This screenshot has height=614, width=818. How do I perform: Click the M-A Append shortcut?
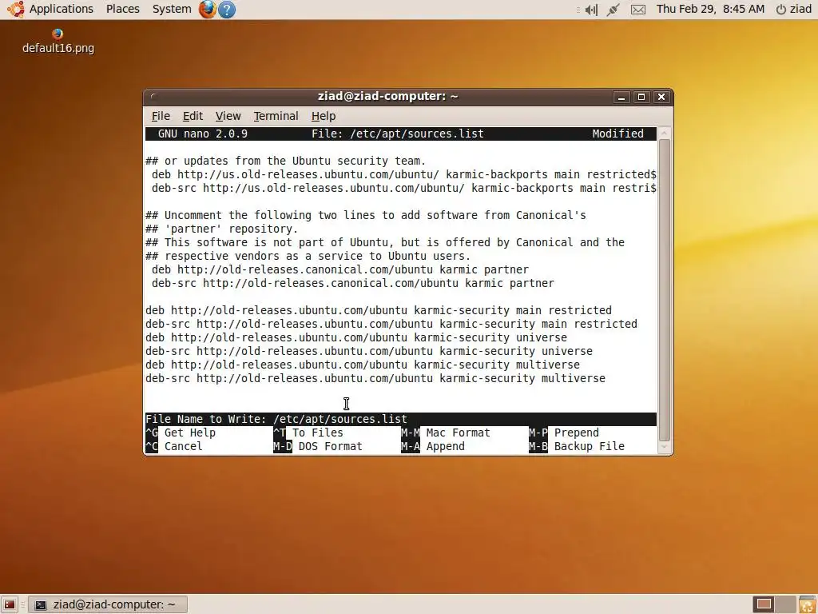[433, 446]
